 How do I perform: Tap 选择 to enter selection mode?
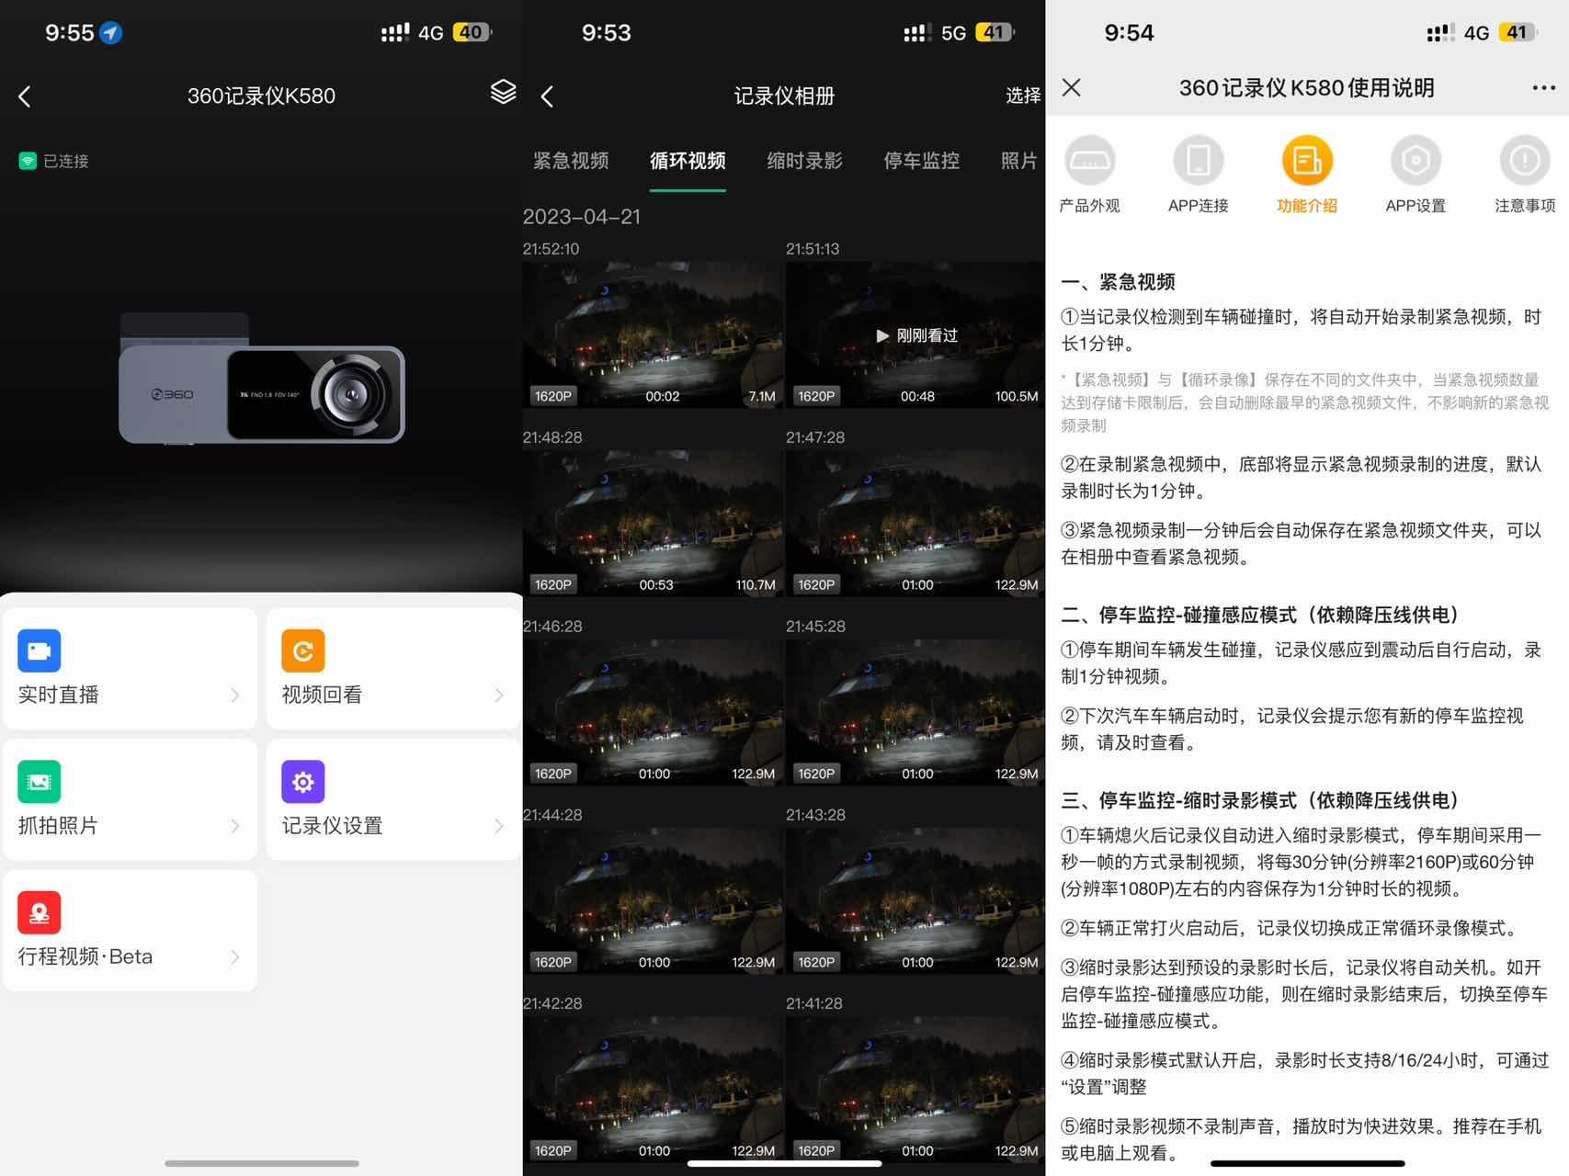[x=1022, y=96]
